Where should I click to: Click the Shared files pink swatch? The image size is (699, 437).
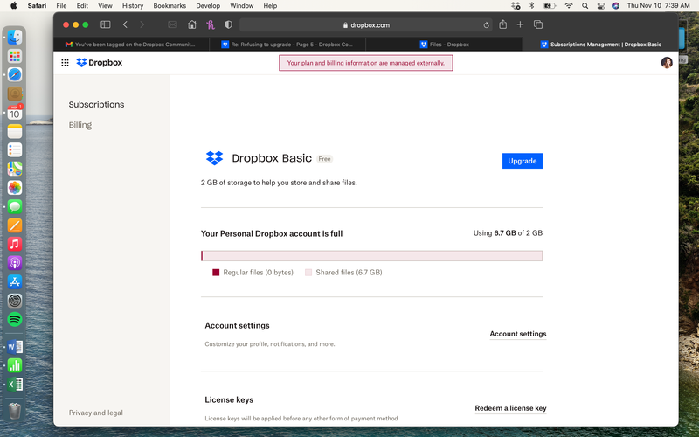tap(308, 273)
